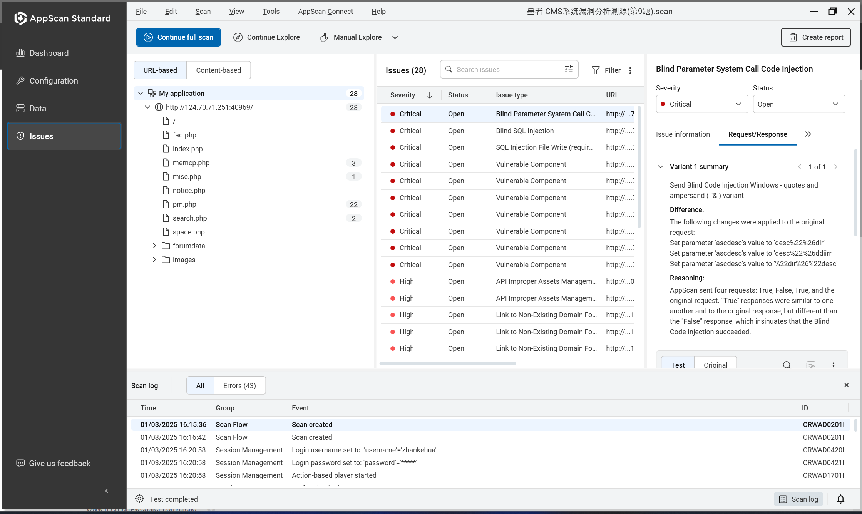
Task: Switch to the Issue information tab
Action: click(683, 134)
